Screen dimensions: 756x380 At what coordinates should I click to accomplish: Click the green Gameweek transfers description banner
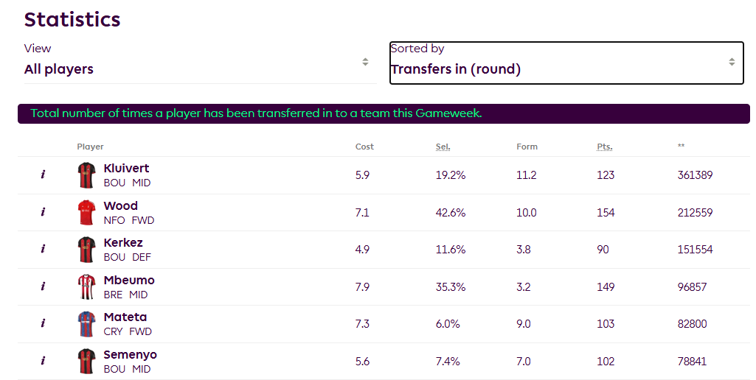[x=384, y=113]
